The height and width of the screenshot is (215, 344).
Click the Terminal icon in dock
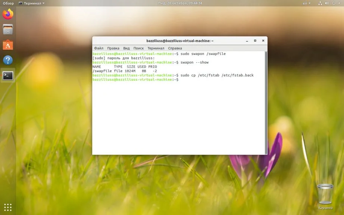pos(8,75)
